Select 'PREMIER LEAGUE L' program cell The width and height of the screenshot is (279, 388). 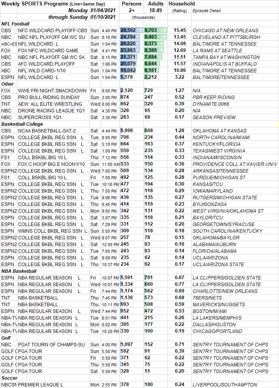(40, 384)
